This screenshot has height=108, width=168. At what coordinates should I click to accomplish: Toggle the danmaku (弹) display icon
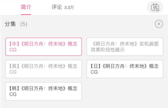coord(155,7)
